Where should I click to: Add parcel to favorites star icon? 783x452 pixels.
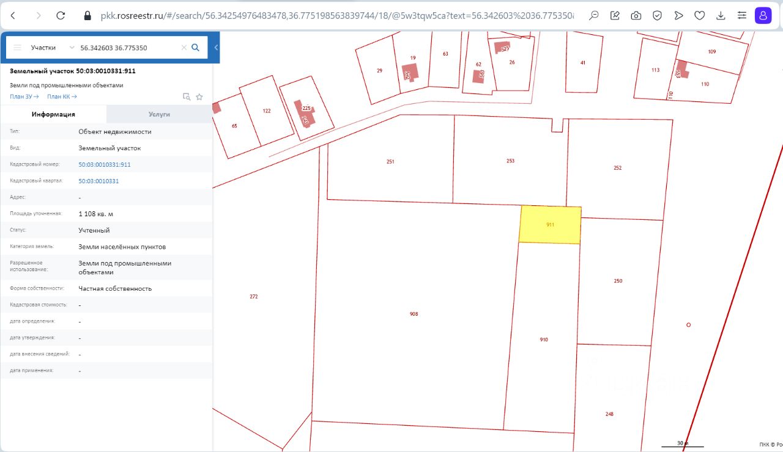(199, 97)
